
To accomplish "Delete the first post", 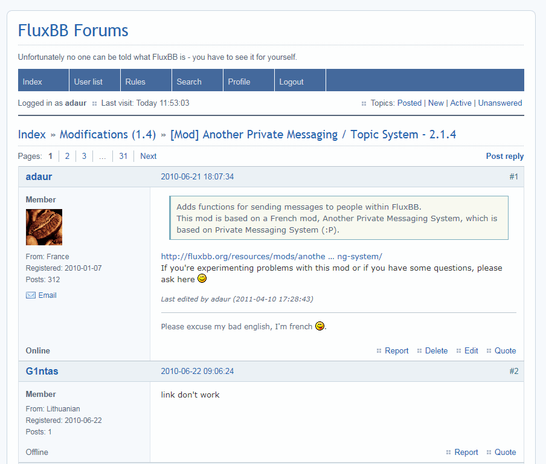I will point(436,350).
